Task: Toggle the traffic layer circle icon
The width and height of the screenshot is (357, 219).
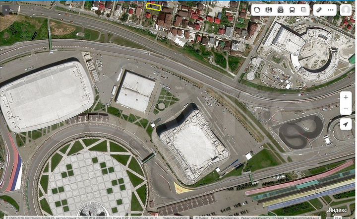Action: click(x=257, y=10)
